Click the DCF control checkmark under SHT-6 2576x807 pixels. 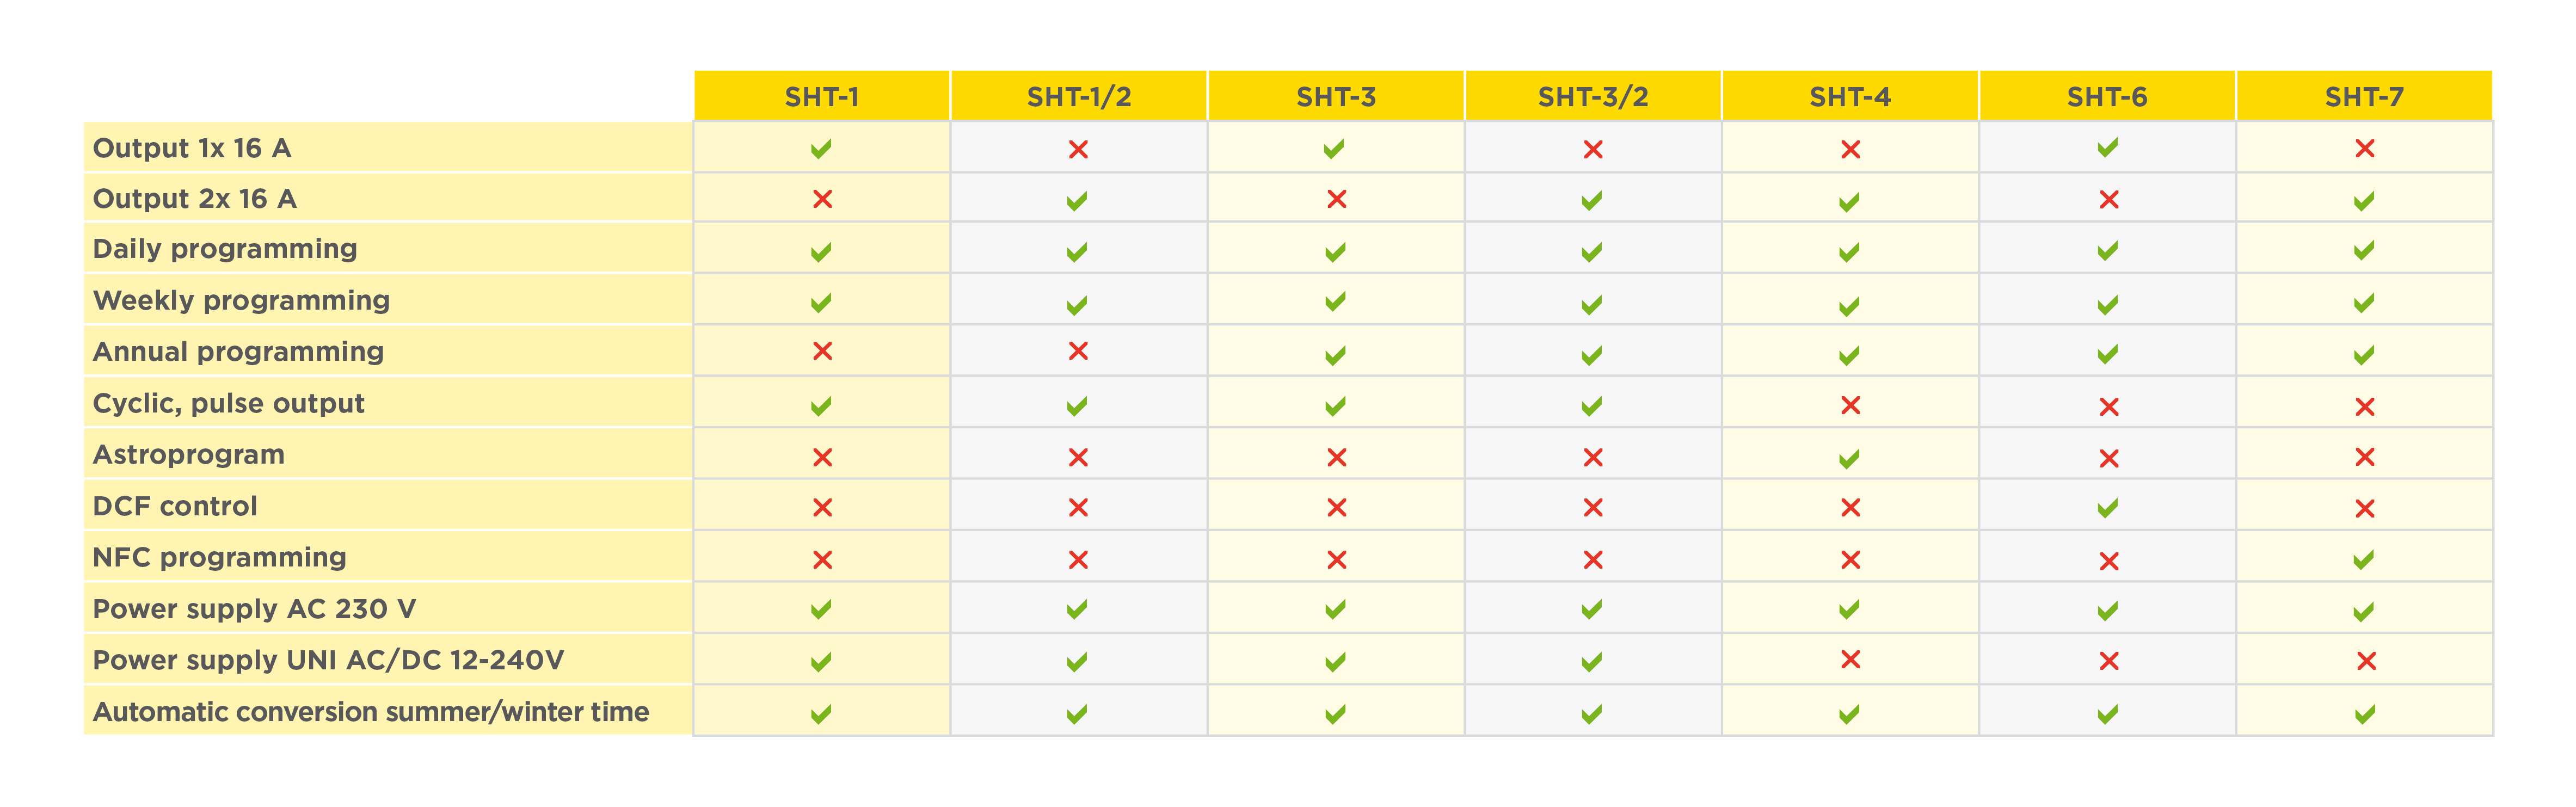(2107, 508)
